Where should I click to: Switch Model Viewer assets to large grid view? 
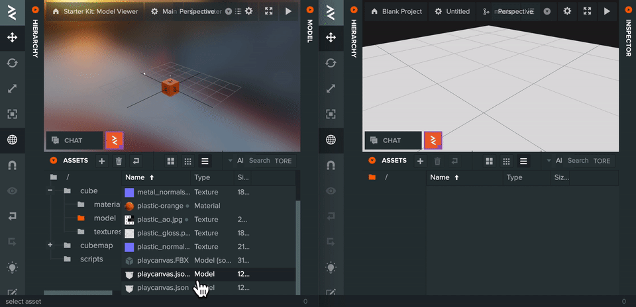[171, 161]
